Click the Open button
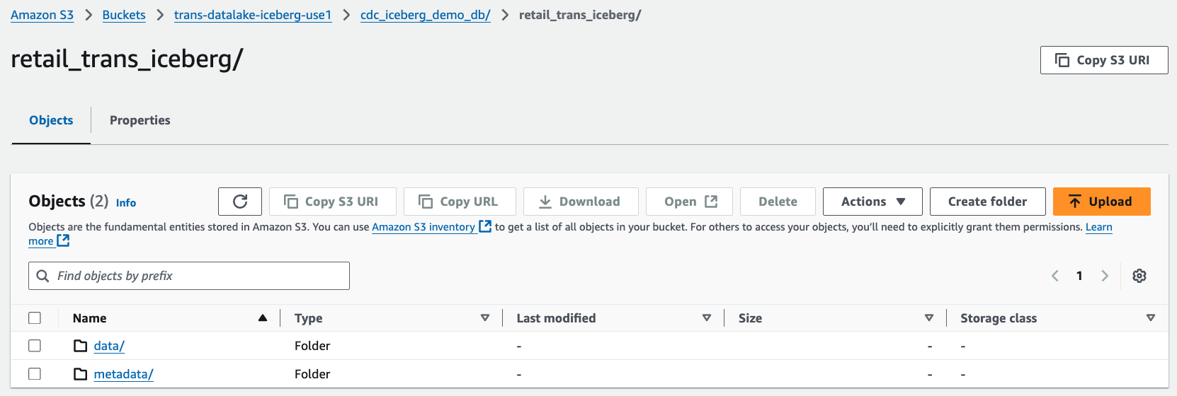Image resolution: width=1177 pixels, height=396 pixels. pos(689,202)
